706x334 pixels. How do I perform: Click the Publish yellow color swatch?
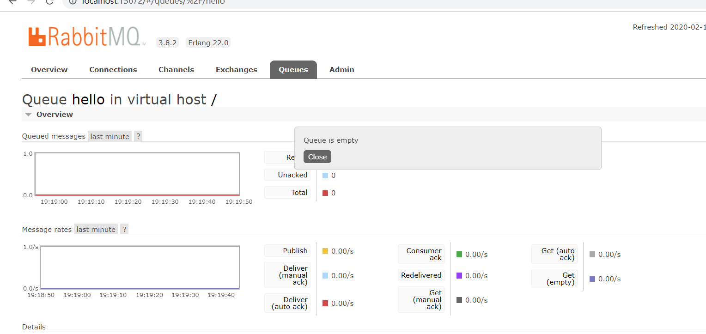325,251
